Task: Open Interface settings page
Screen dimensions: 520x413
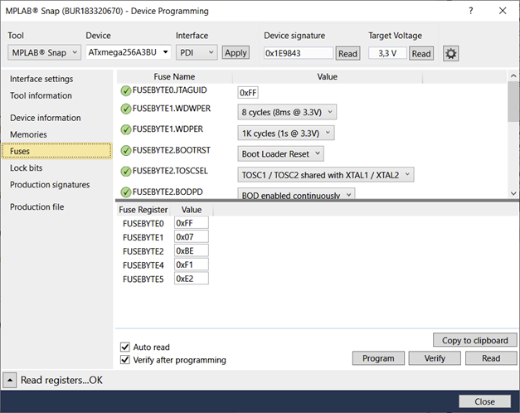Action: (x=41, y=79)
